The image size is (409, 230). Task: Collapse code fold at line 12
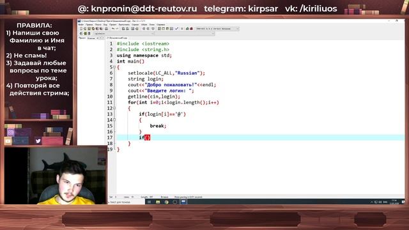tap(114, 108)
